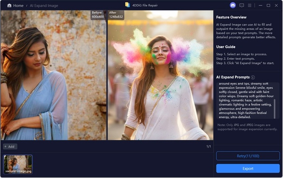Select AI Expand Image breadcrumb
The image size is (283, 178).
pyautogui.click(x=44, y=6)
